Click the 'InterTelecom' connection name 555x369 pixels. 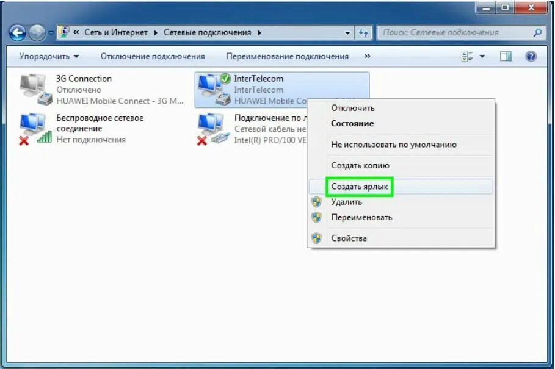tap(258, 79)
